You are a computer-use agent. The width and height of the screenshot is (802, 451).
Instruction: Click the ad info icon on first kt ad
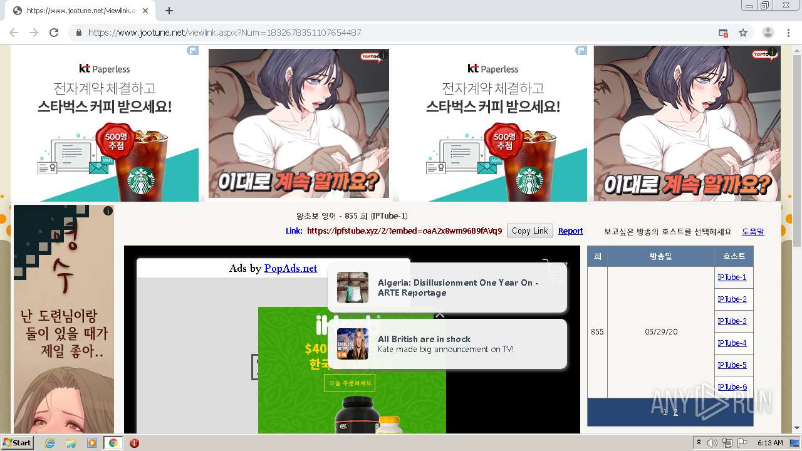pyautogui.click(x=192, y=51)
